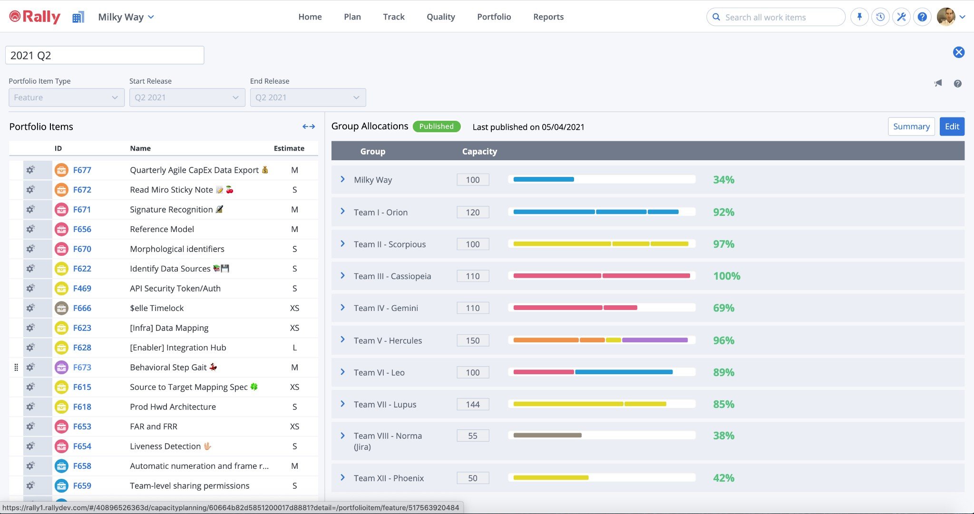Expand Team VIII - Norma row

[x=342, y=436]
